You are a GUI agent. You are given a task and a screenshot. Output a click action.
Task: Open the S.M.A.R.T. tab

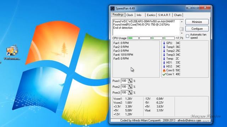(x=165, y=15)
